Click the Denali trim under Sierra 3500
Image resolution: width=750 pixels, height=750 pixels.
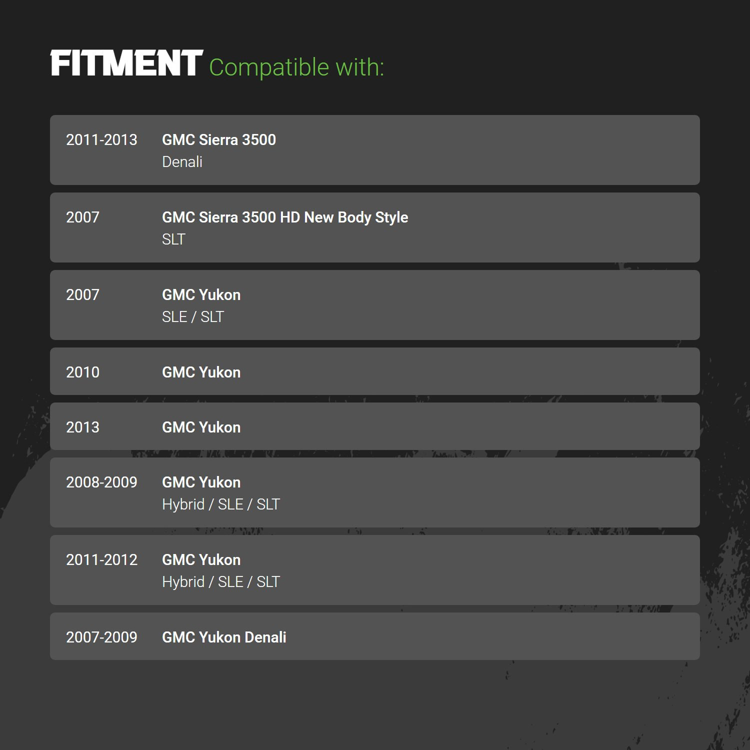click(182, 162)
